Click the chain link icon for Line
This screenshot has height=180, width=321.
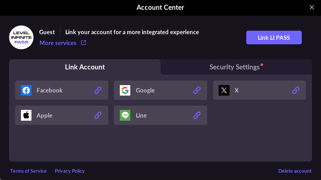click(197, 115)
